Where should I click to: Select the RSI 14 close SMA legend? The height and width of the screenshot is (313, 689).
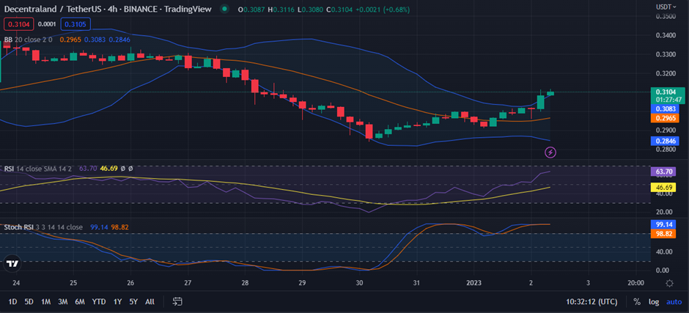39,168
